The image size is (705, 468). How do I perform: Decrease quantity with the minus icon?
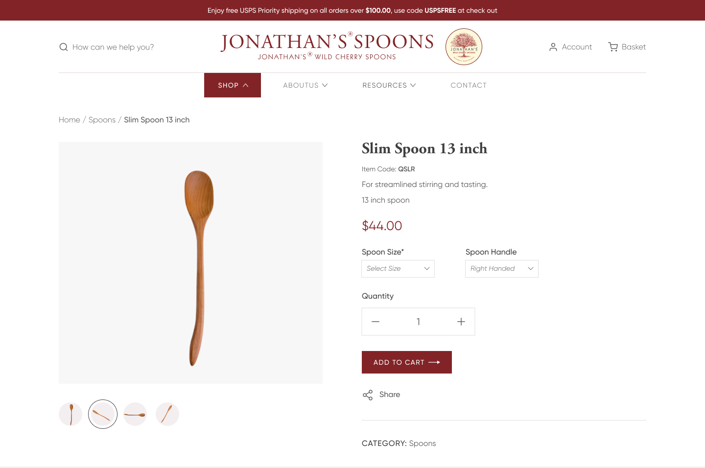[376, 322]
